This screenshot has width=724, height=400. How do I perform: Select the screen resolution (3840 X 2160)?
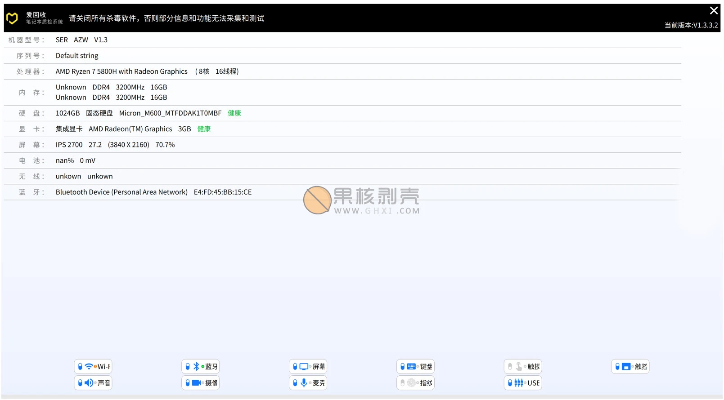click(x=128, y=145)
